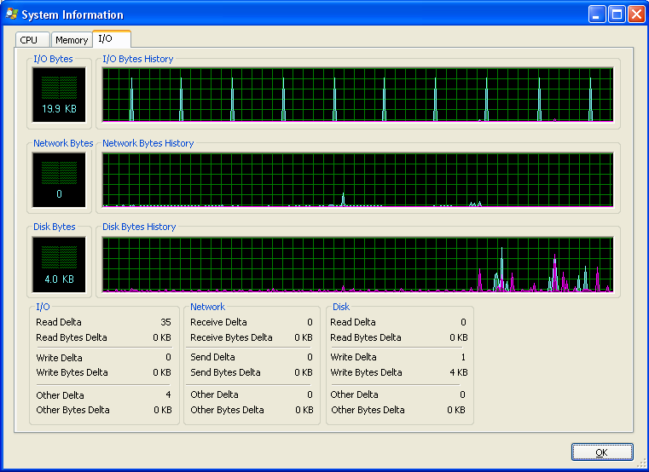Click the I/O Bytes History graph
The height and width of the screenshot is (472, 649).
pos(357,95)
